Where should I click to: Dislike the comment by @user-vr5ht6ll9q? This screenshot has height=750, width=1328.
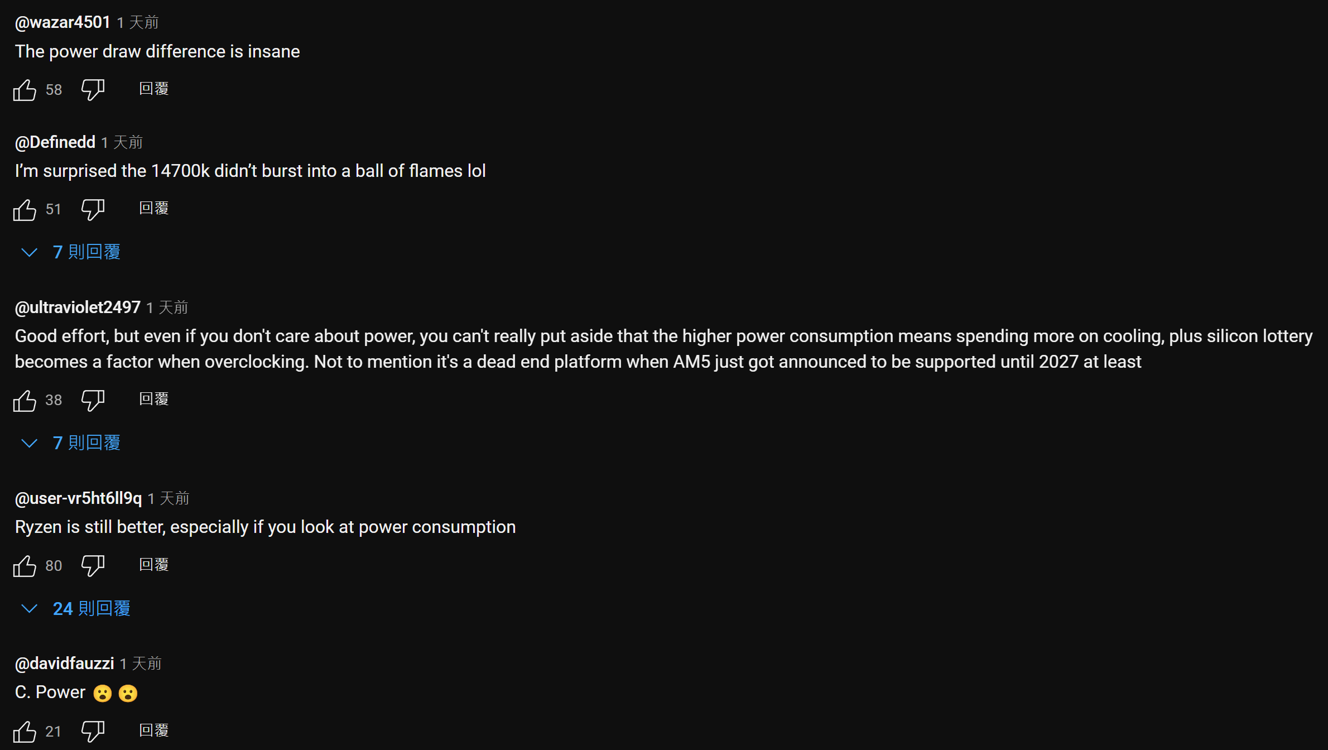pos(93,565)
